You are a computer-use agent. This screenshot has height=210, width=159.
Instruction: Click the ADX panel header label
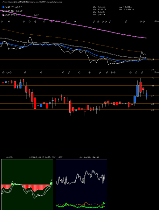tap(61, 157)
